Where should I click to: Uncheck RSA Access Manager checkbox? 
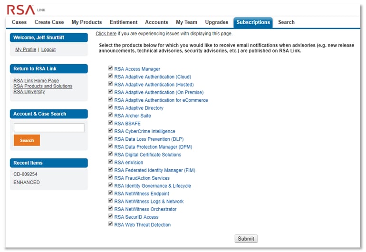[110, 68]
